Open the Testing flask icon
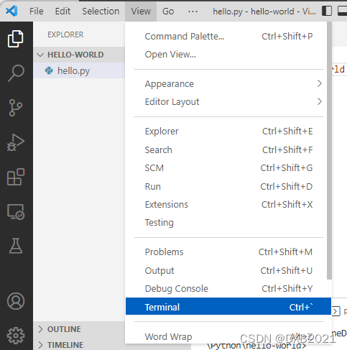 point(16,246)
